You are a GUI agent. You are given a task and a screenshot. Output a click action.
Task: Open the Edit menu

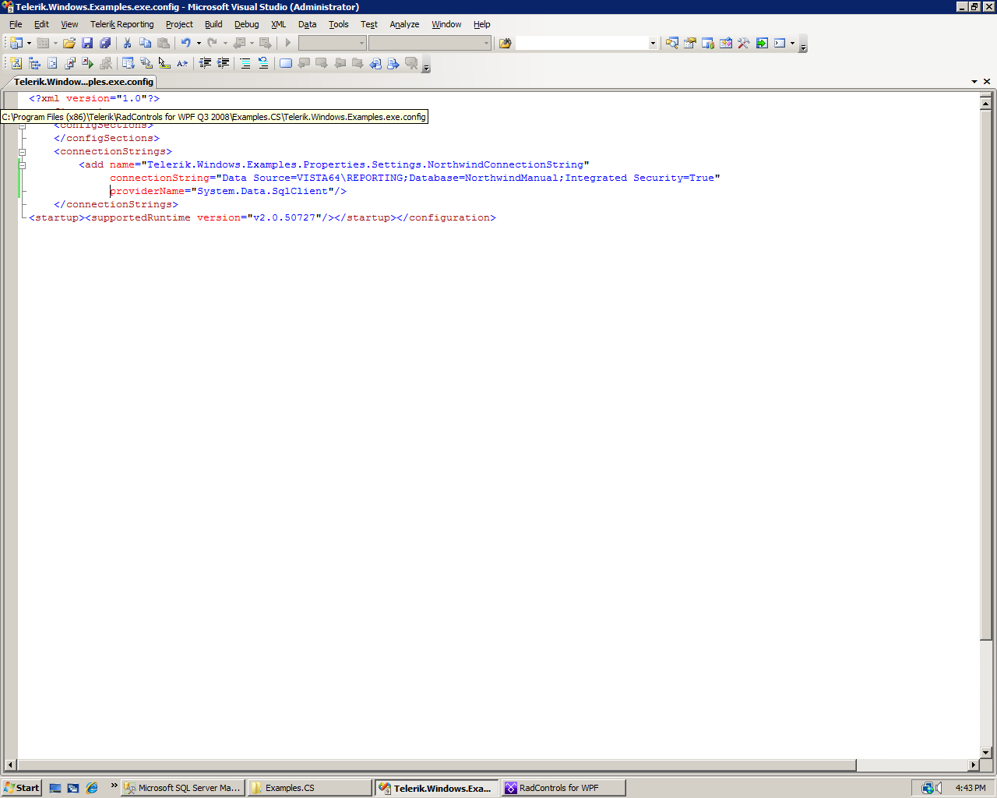pyautogui.click(x=41, y=24)
